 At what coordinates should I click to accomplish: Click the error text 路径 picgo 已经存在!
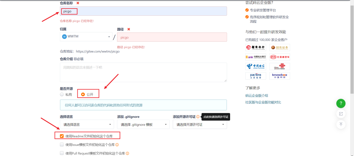point(131,47)
